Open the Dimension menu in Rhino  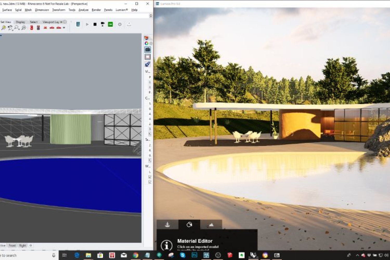(42, 10)
